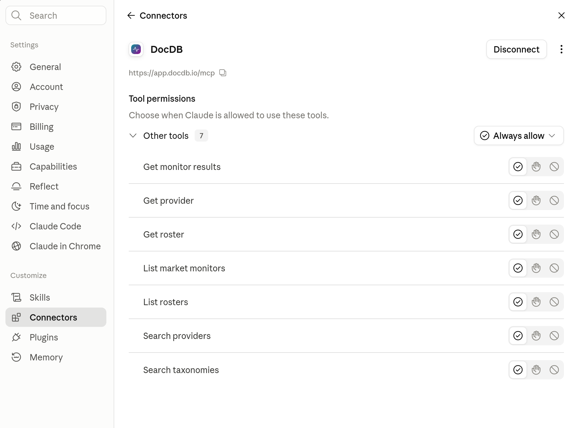The image size is (573, 428).
Task: Go to the Reflect page
Action: 56,186
